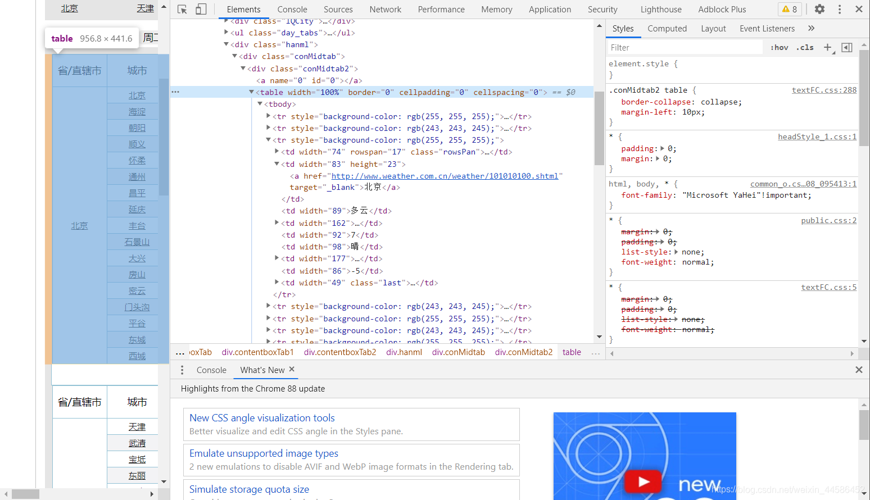Close the What's New tab

click(x=292, y=369)
